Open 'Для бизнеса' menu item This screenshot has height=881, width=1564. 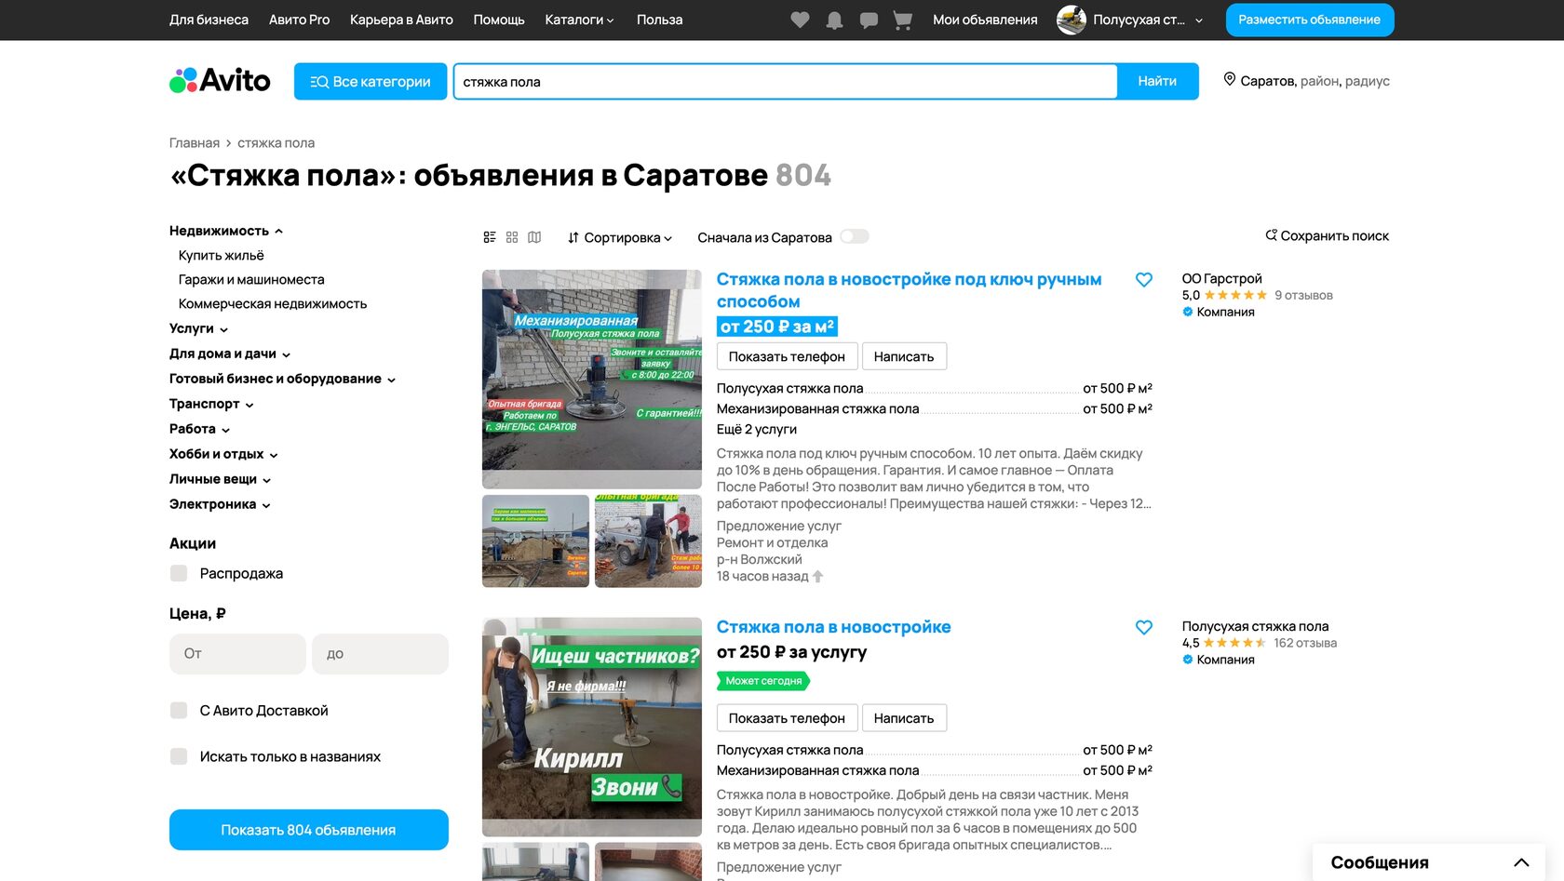tap(209, 20)
